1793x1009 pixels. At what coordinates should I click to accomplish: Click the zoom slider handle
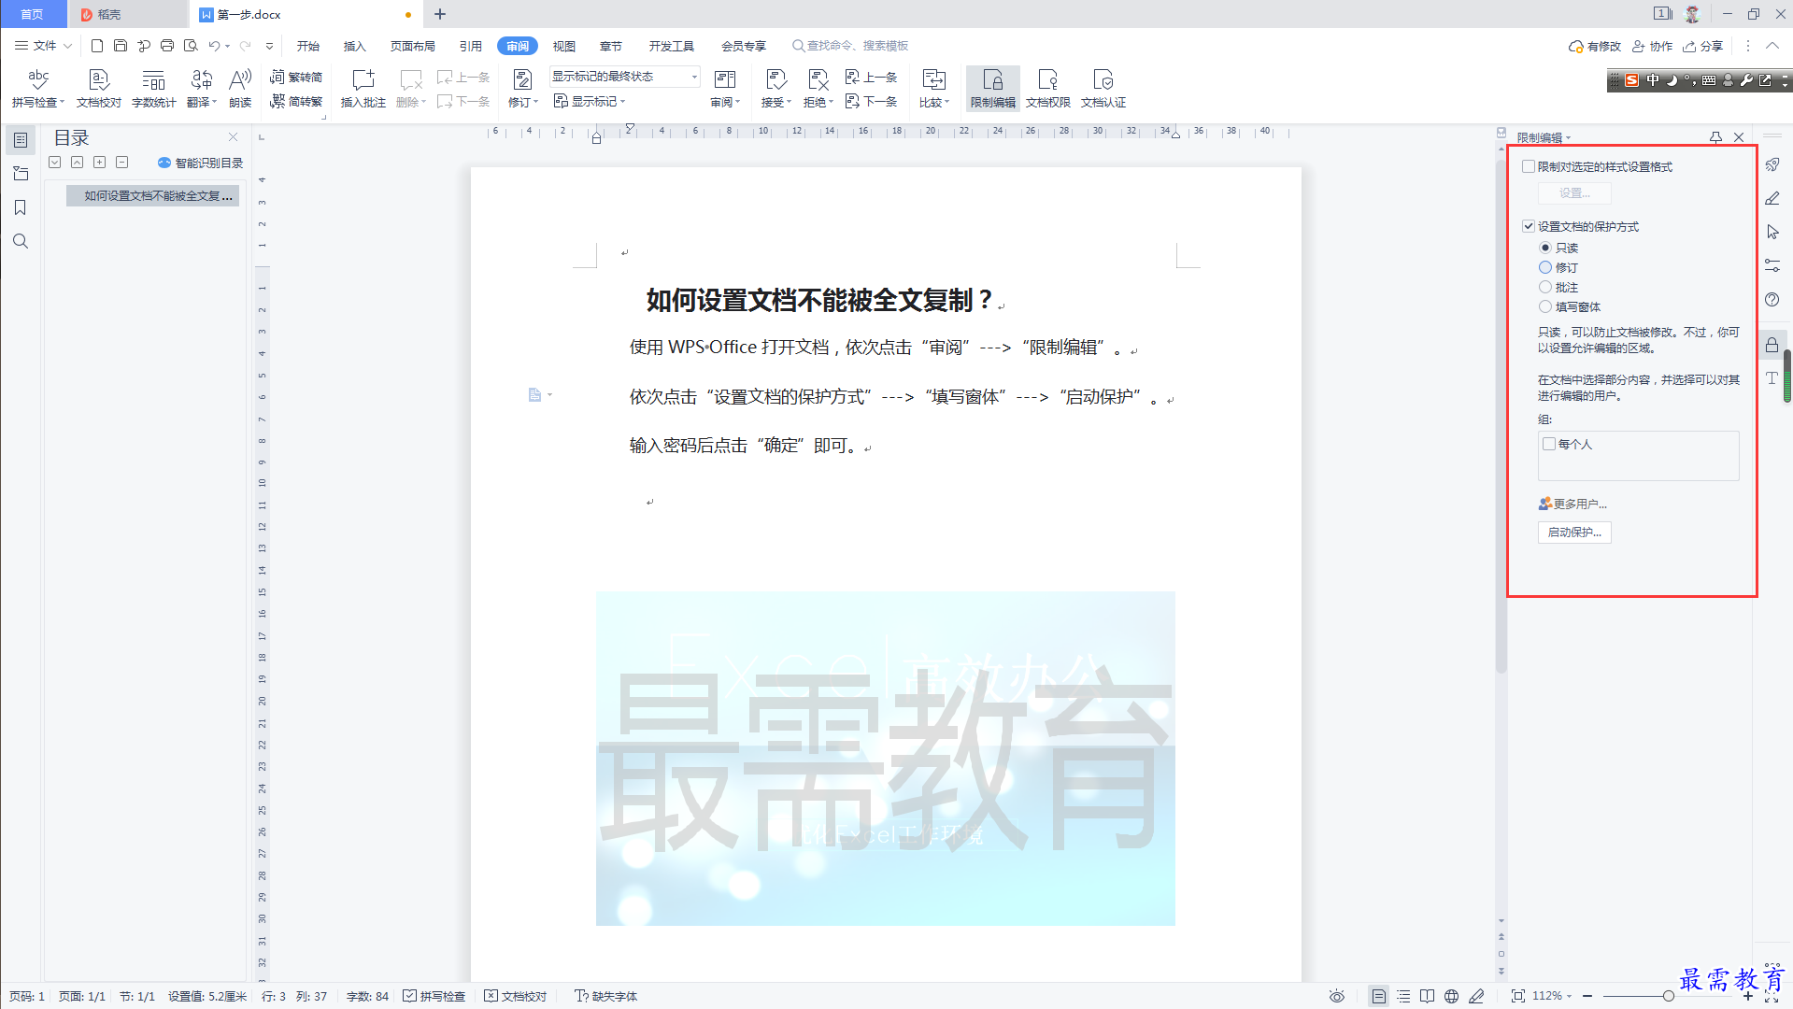coord(1668,996)
